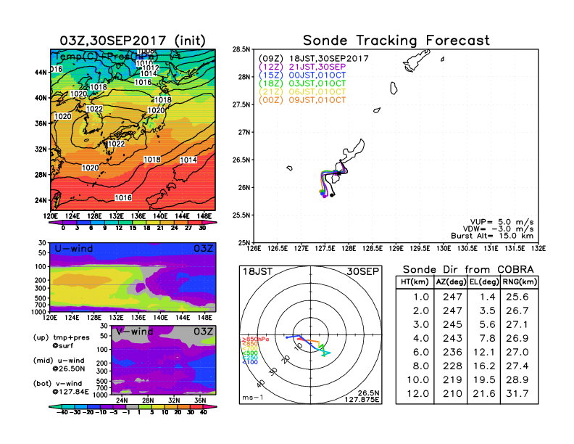Viewport: 574px width, 444px height.
Task: Click the 1008 isobar label on the temperature map
Action: (146, 52)
